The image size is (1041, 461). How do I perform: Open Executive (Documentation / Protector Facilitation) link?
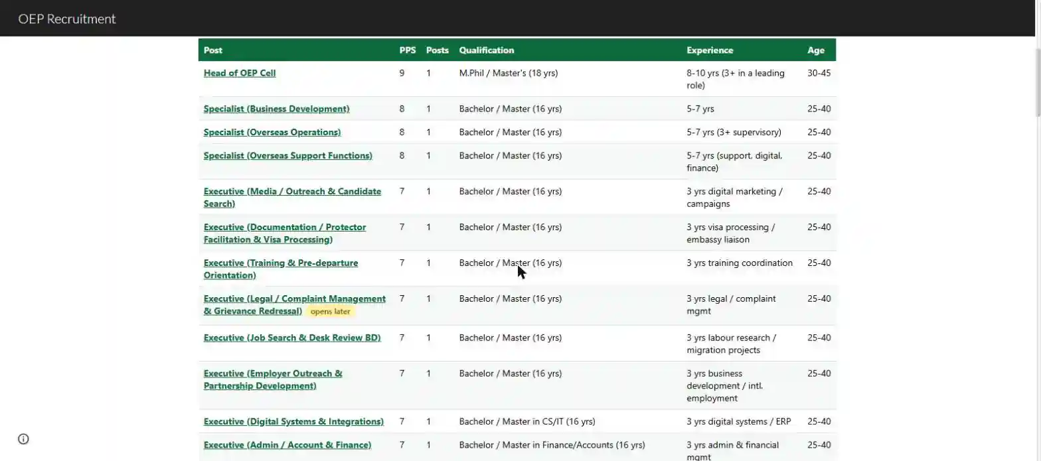point(285,233)
